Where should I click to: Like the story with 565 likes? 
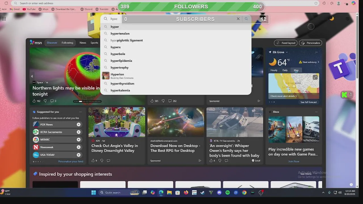pos(154,101)
